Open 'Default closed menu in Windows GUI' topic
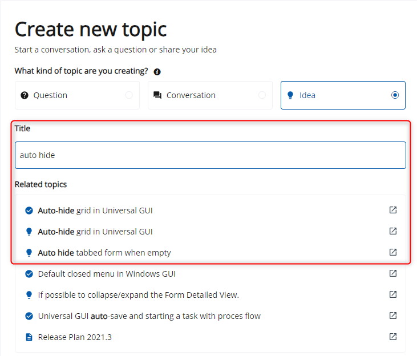 [107, 274]
